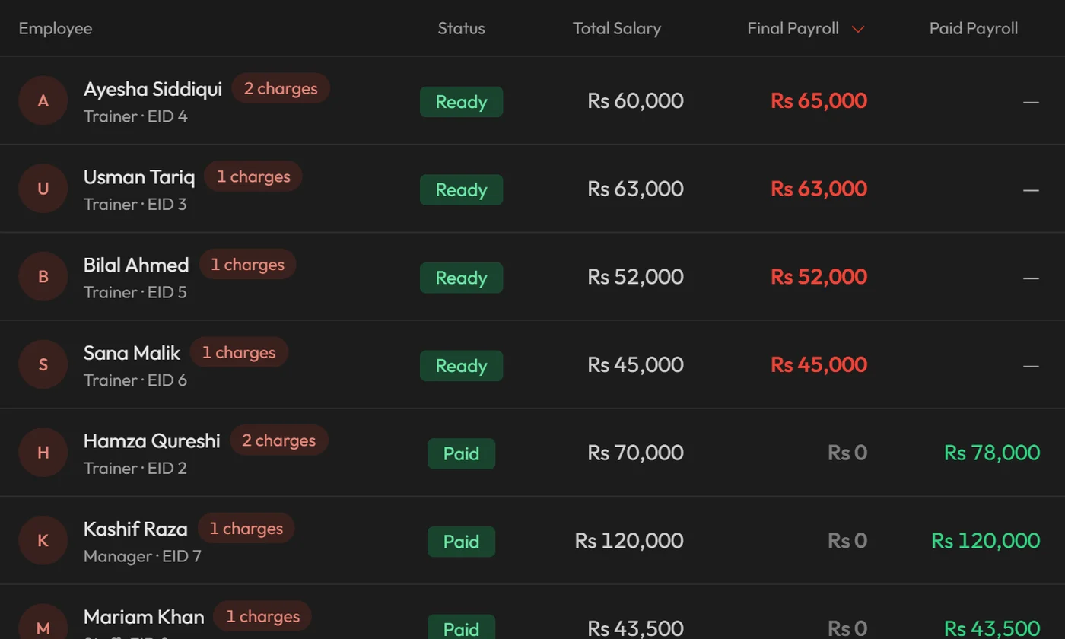Click the Paid Payroll column header
This screenshot has height=639, width=1065.
(974, 29)
